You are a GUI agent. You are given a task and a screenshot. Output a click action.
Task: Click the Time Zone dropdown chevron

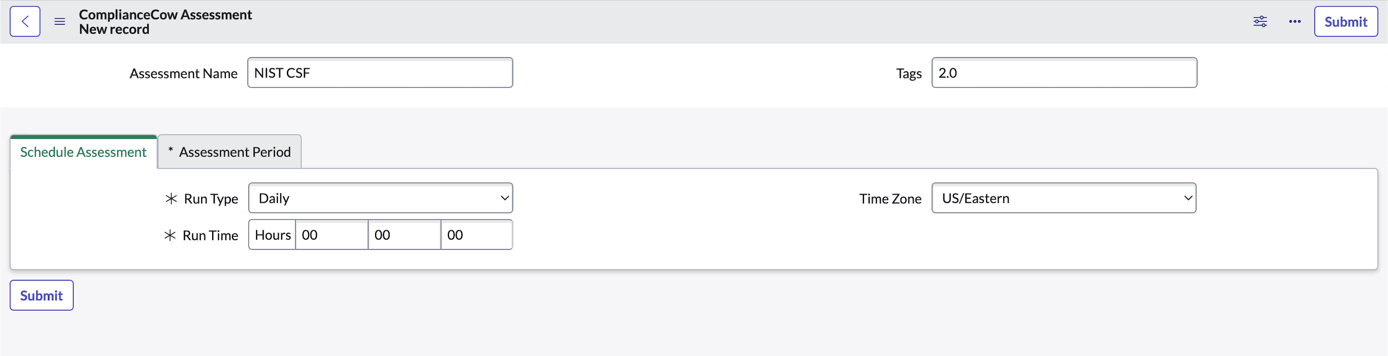click(x=1187, y=198)
